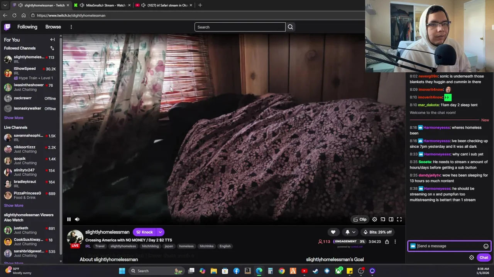The width and height of the screenshot is (494, 277).
Task: Mute the stream with the volume icon
Action: tap(77, 219)
